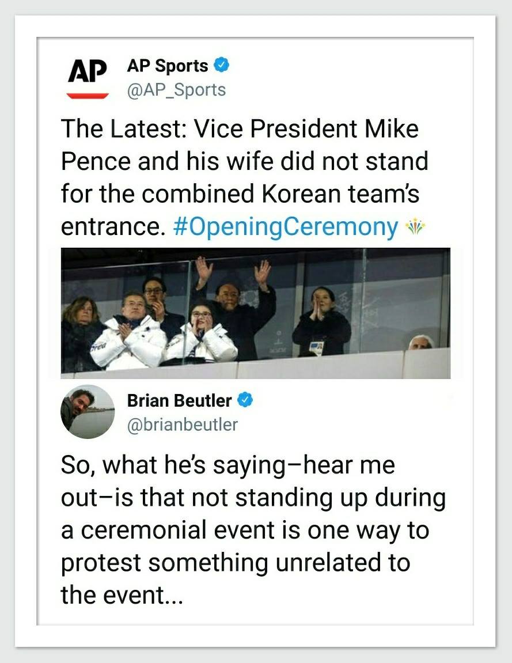
Task: Click the fireworks emoji after the hashtag
Action: [x=415, y=227]
